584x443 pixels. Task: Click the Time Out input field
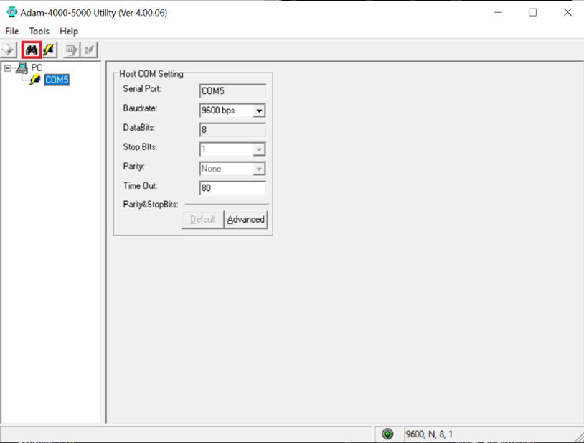tap(232, 188)
